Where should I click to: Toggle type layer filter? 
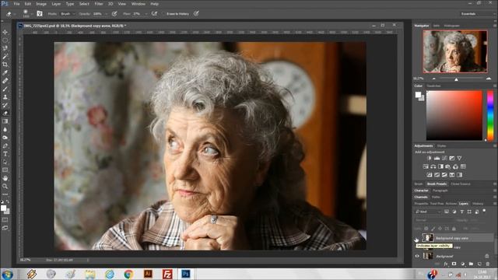[x=461, y=212]
